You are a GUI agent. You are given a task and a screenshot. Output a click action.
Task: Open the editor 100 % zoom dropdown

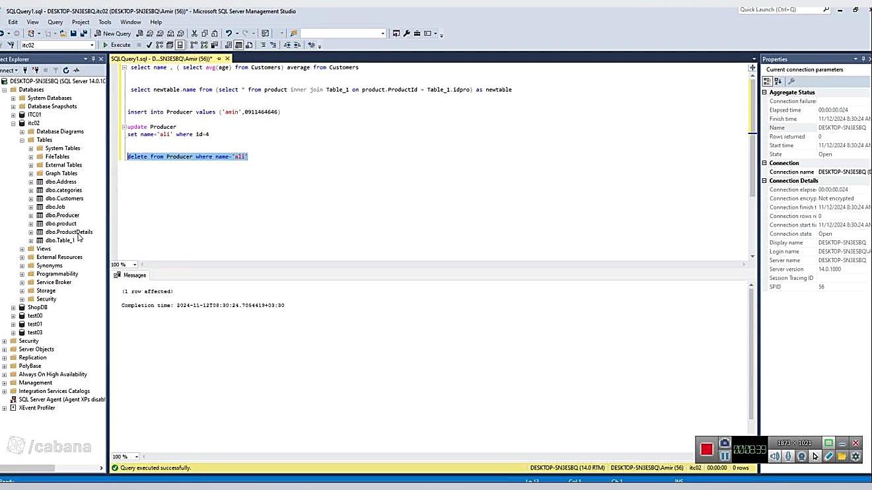[136, 264]
